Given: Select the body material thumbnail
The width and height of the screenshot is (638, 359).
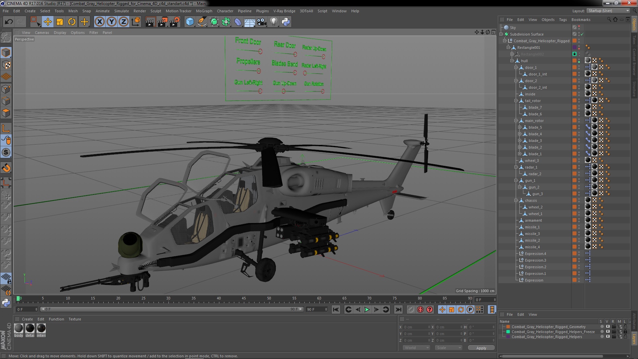Looking at the screenshot, I should click(x=19, y=328).
